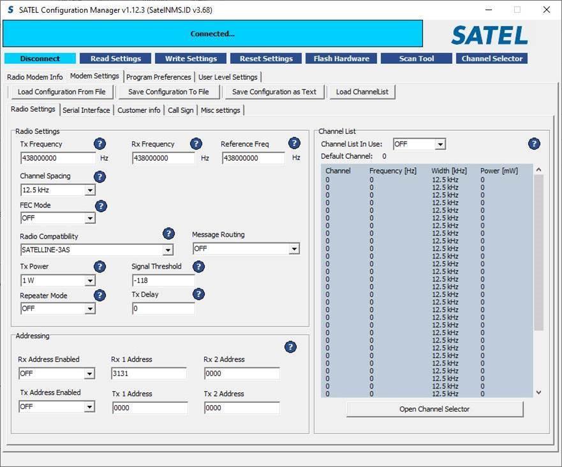
Task: Switch to the Serial Interface tab
Action: [x=86, y=110]
